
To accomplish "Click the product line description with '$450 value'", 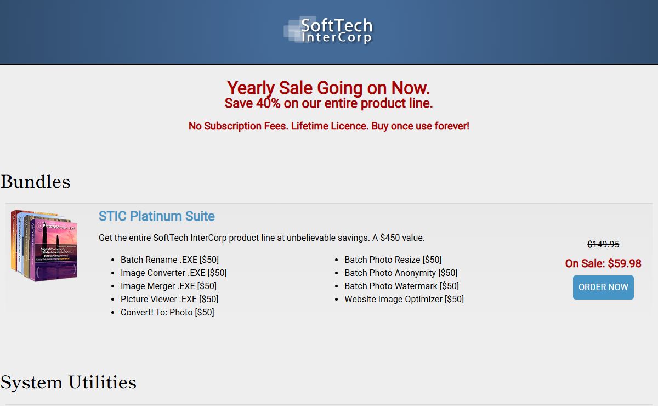I will tap(262, 238).
